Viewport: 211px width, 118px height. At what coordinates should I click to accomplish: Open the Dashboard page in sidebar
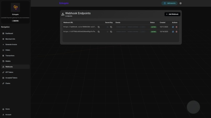(15, 33)
